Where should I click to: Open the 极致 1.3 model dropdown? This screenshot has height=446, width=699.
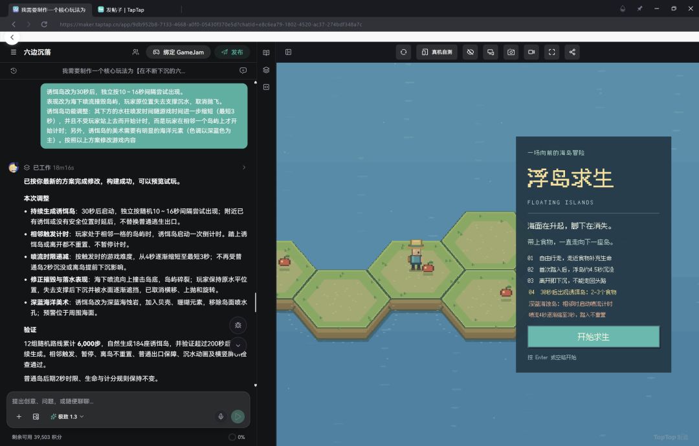(67, 417)
